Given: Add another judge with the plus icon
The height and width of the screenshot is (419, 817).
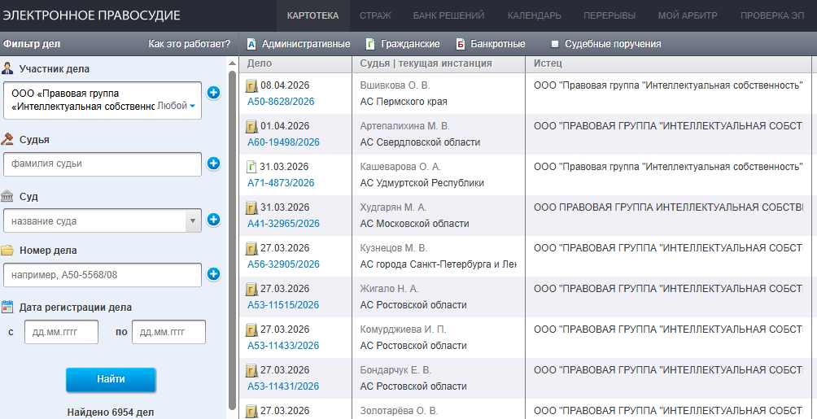Looking at the screenshot, I should tap(214, 164).
